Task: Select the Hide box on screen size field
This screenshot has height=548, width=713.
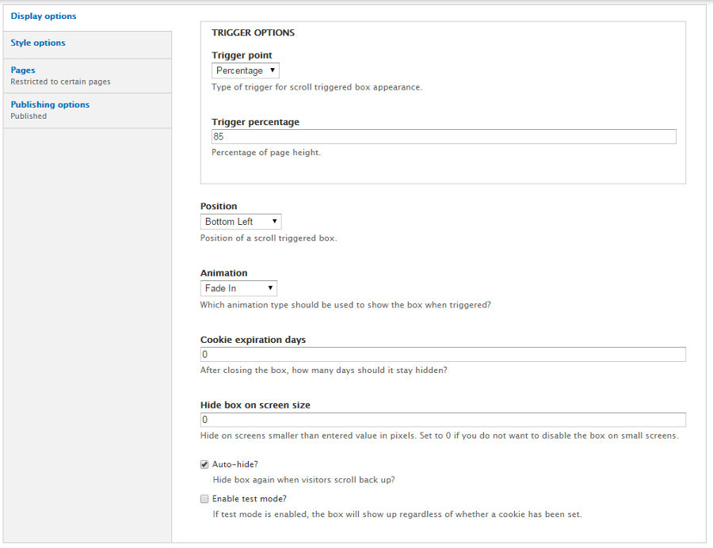Action: coord(443,420)
